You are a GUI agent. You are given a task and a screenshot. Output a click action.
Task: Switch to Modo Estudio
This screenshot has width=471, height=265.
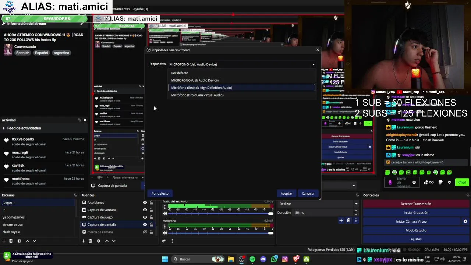[416, 230]
